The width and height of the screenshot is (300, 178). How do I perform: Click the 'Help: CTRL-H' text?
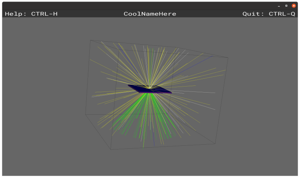click(x=31, y=14)
